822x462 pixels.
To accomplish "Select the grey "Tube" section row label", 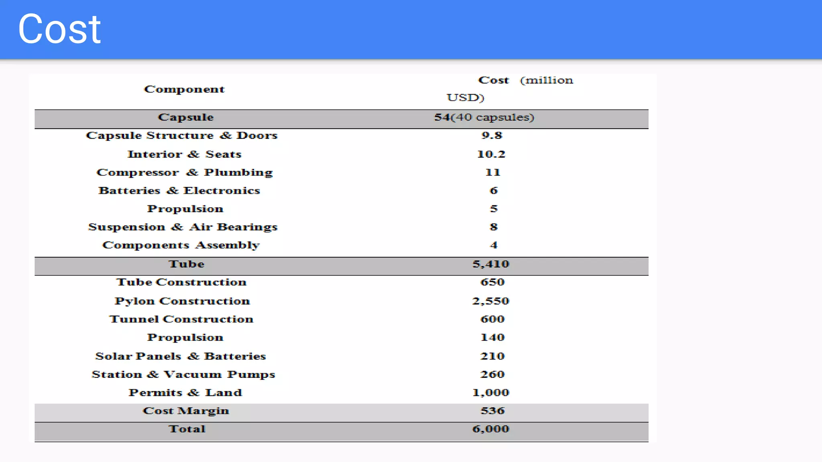I will 186,264.
